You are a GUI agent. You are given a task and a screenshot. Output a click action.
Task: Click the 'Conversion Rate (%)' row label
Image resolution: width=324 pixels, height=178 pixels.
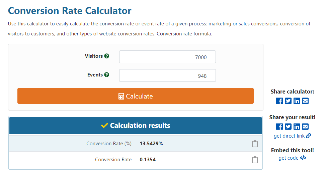(109, 144)
